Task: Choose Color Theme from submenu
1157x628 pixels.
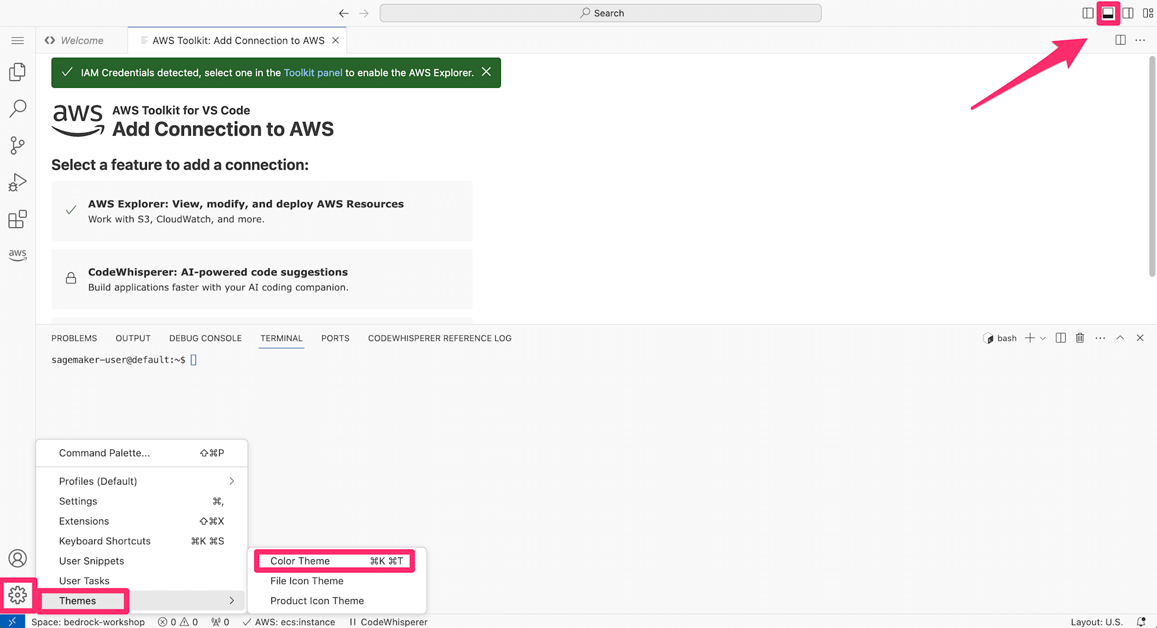Action: click(337, 561)
